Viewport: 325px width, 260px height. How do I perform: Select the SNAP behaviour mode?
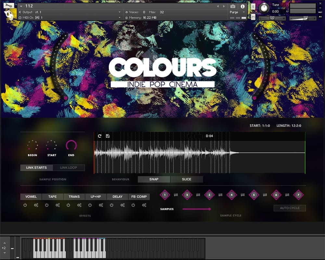click(154, 179)
